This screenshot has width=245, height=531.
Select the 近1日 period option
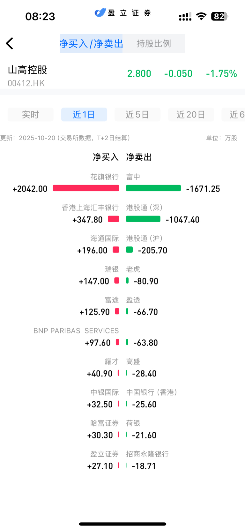[x=84, y=114]
